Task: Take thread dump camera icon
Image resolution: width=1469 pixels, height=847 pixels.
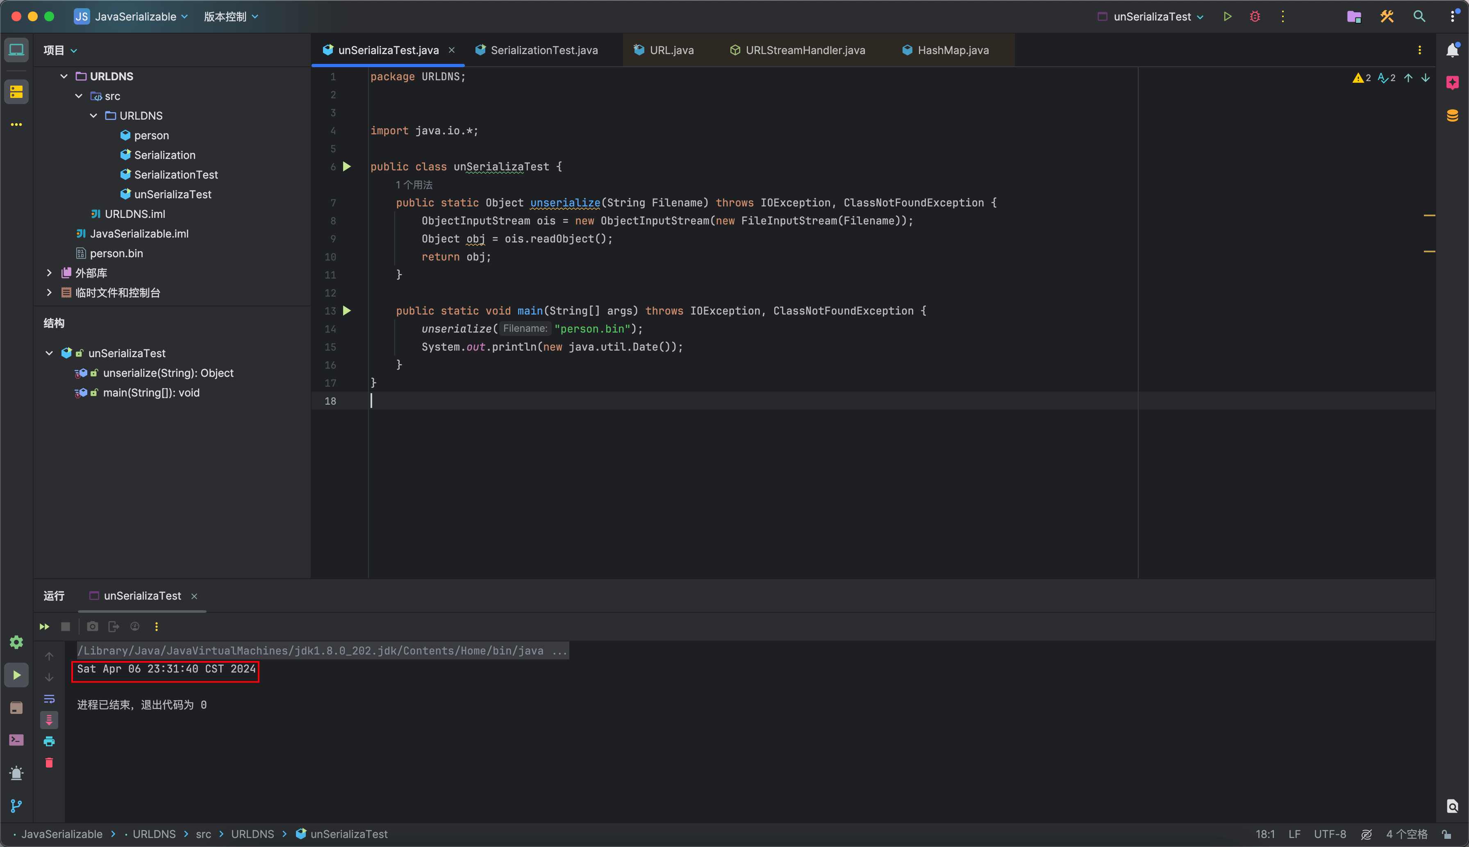Action: [x=93, y=627]
